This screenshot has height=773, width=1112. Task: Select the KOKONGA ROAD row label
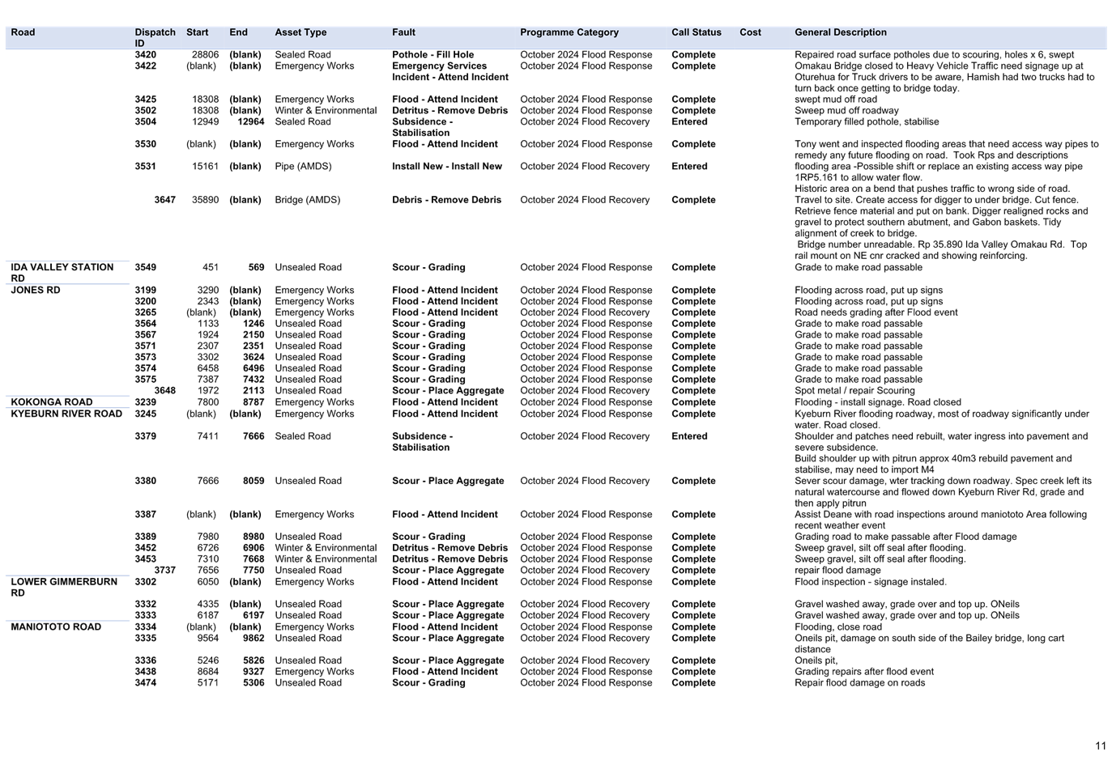52,401
